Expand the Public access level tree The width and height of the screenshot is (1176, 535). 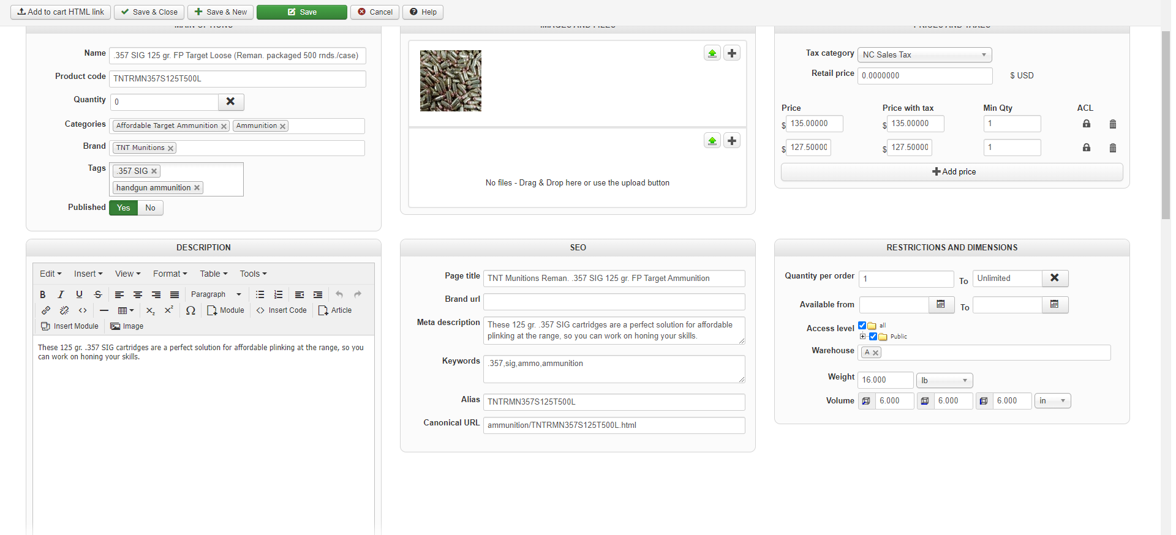tap(863, 336)
